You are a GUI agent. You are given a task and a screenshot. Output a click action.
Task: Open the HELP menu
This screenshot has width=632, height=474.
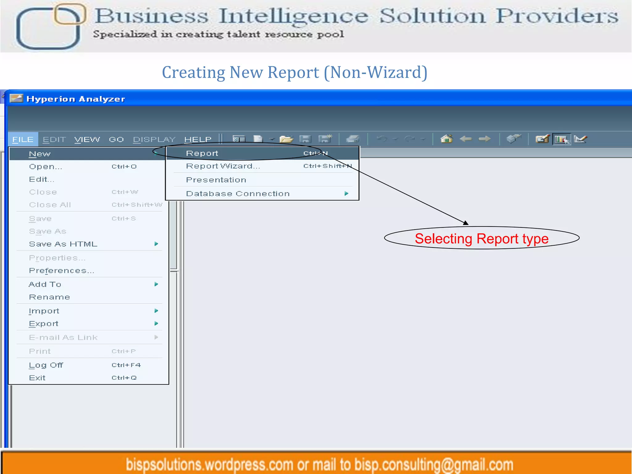[198, 139]
